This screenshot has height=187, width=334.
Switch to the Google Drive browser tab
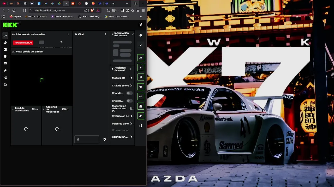click(59, 4)
